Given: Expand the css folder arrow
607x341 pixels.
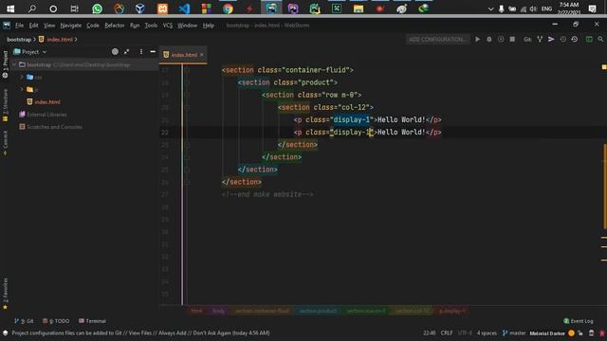Looking at the screenshot, I should coord(22,78).
